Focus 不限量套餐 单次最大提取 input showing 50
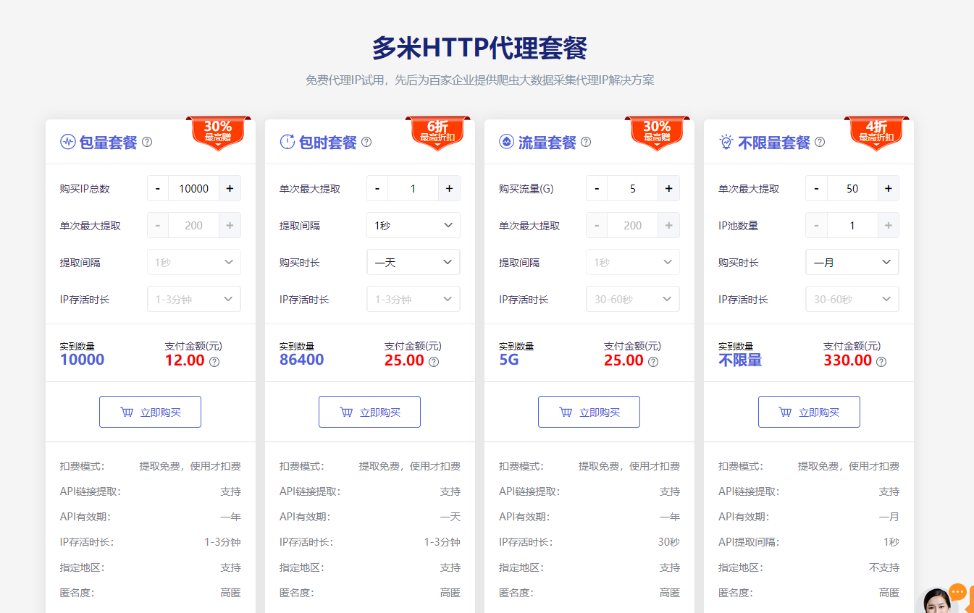 (x=852, y=188)
